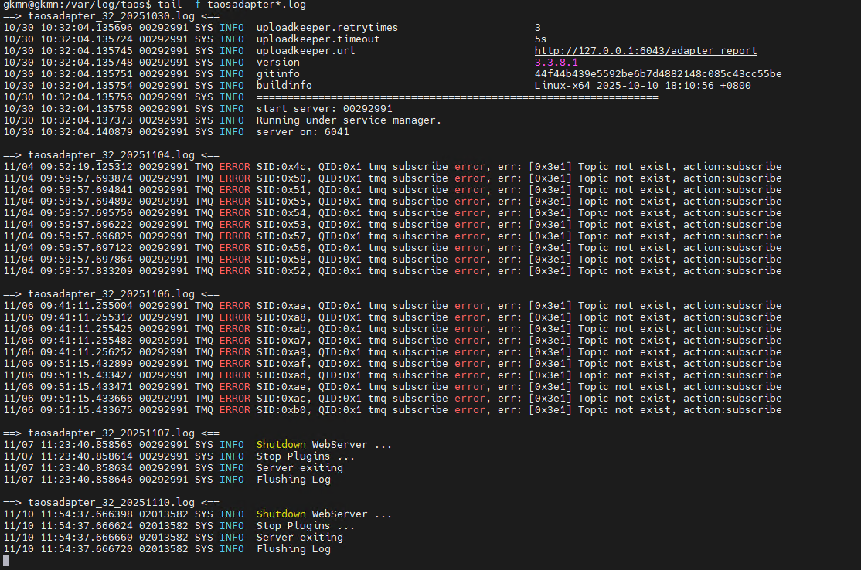The image size is (861, 570).
Task: Click the terminal cursor block at bottom
Action: (x=6, y=561)
